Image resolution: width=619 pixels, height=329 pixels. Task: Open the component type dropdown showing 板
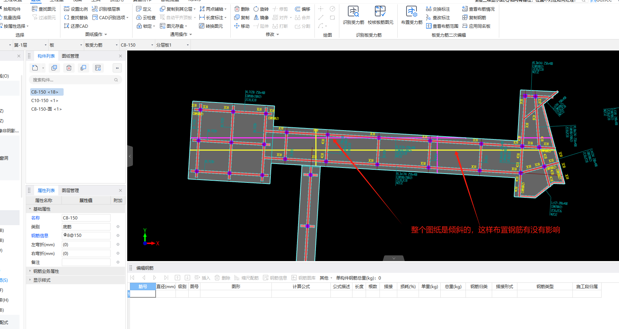66,45
